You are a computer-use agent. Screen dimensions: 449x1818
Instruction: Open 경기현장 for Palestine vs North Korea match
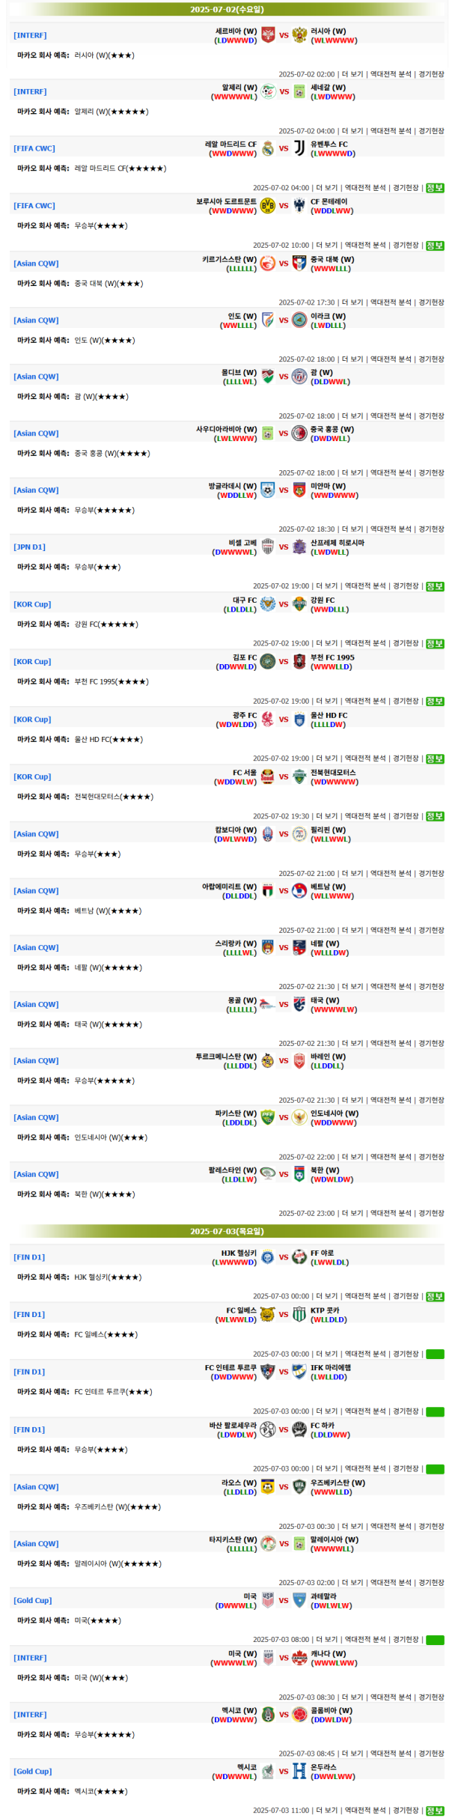click(x=431, y=1213)
